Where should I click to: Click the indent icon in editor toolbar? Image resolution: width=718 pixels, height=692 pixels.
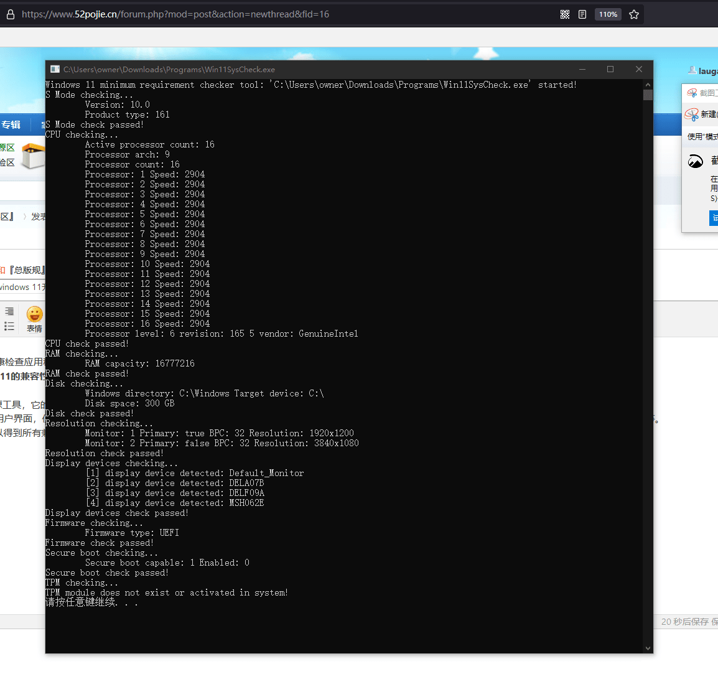coord(9,312)
